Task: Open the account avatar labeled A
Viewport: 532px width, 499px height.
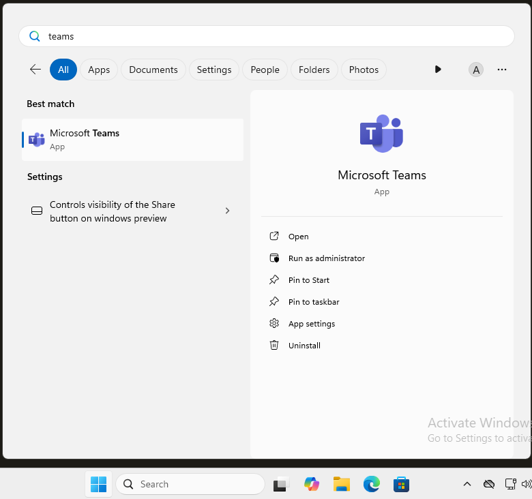Action: pyautogui.click(x=476, y=70)
